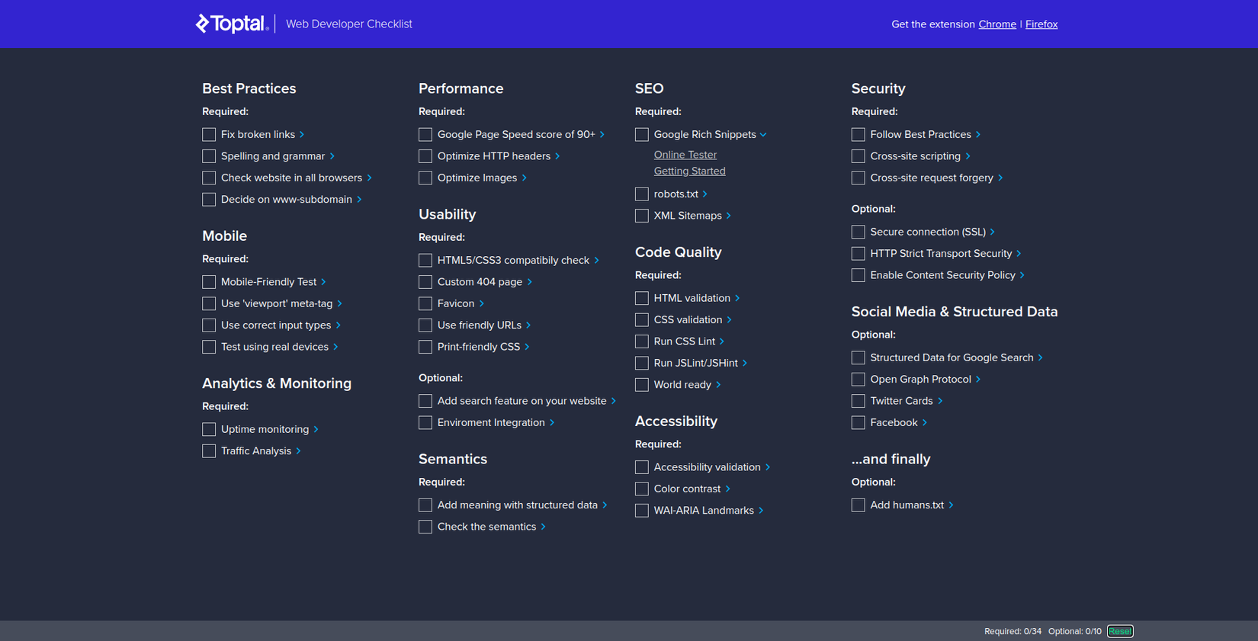1258x641 pixels.
Task: Open the Online Tester link
Action: [685, 155]
